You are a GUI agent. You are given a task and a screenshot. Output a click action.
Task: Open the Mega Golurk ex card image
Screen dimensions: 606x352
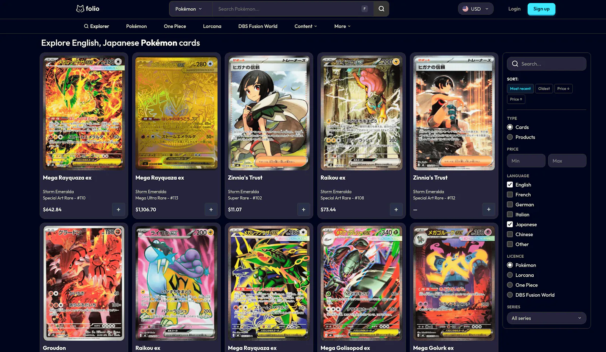tap(454, 283)
